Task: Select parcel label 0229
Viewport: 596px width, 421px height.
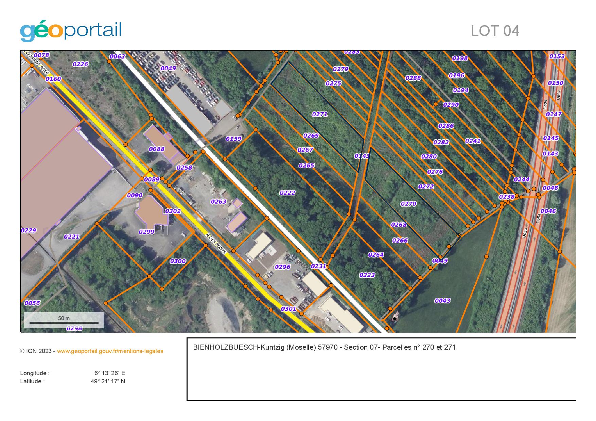Action: click(x=28, y=230)
